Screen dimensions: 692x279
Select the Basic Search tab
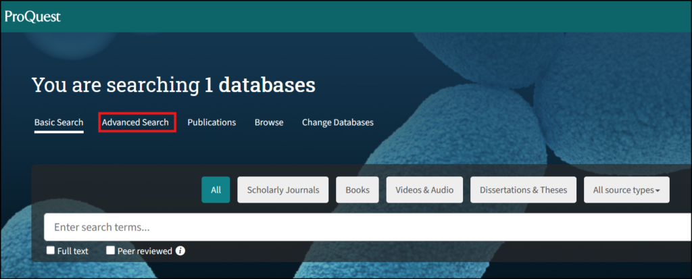pyautogui.click(x=59, y=122)
